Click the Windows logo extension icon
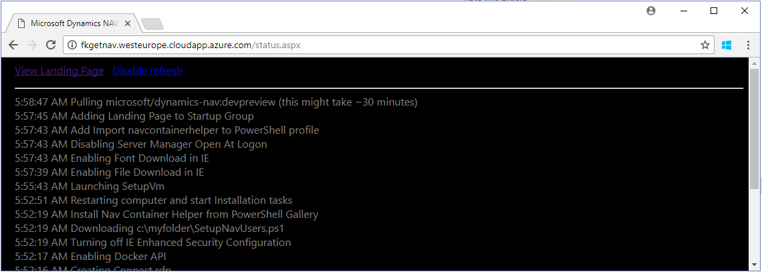Image resolution: width=762 pixels, height=272 pixels. (x=727, y=45)
